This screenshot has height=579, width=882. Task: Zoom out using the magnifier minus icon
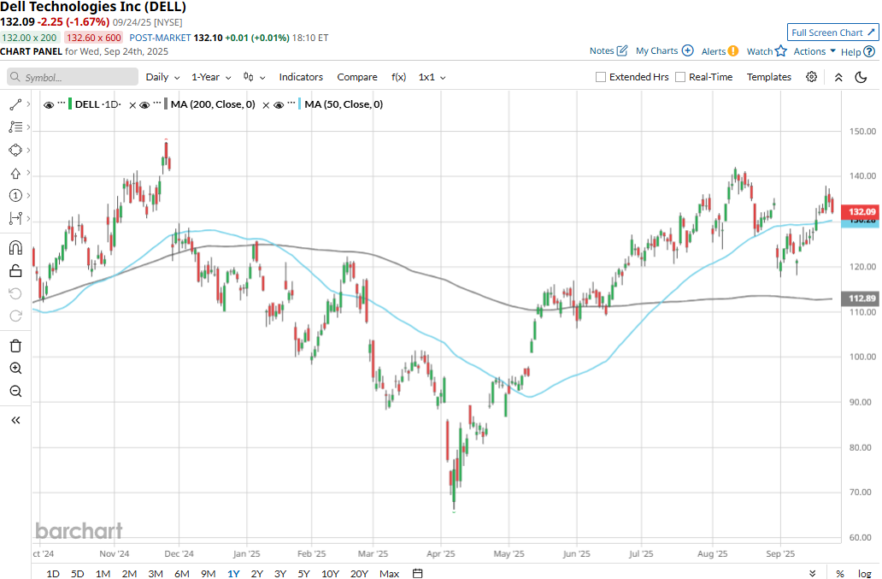[x=15, y=392]
